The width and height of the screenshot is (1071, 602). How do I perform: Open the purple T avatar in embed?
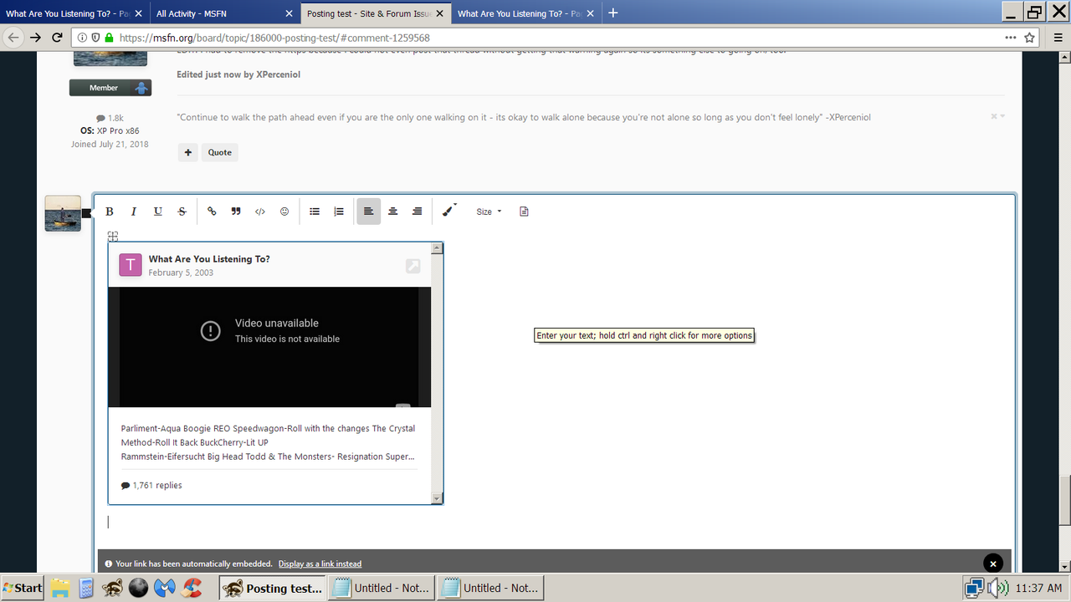[131, 265]
